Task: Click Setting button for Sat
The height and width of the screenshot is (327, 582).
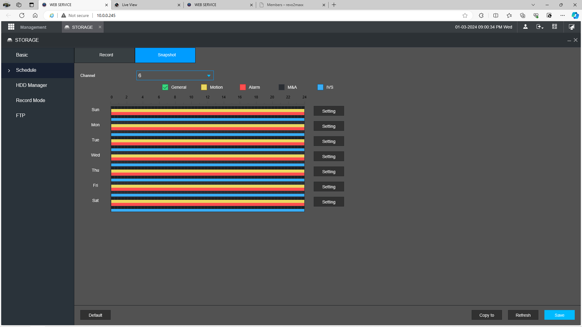Action: pos(329,202)
